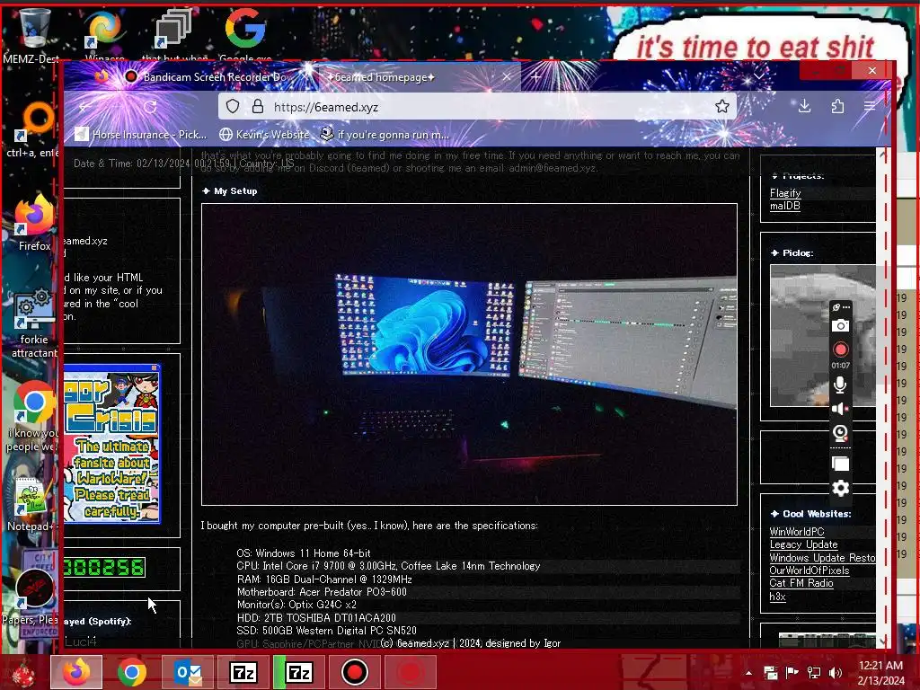The height and width of the screenshot is (690, 920).
Task: Open the h3x link
Action: [x=777, y=597]
